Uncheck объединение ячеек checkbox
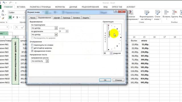This screenshot has height=102, width=182. point(32,51)
